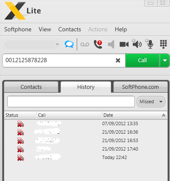The image size is (170, 181).
Task: Select the date 21/09/2012 16:53
Action: pos(120,140)
